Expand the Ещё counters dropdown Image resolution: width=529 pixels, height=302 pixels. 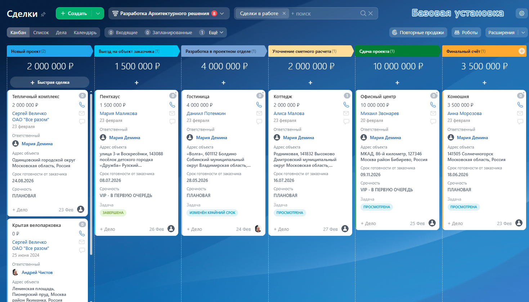click(216, 32)
